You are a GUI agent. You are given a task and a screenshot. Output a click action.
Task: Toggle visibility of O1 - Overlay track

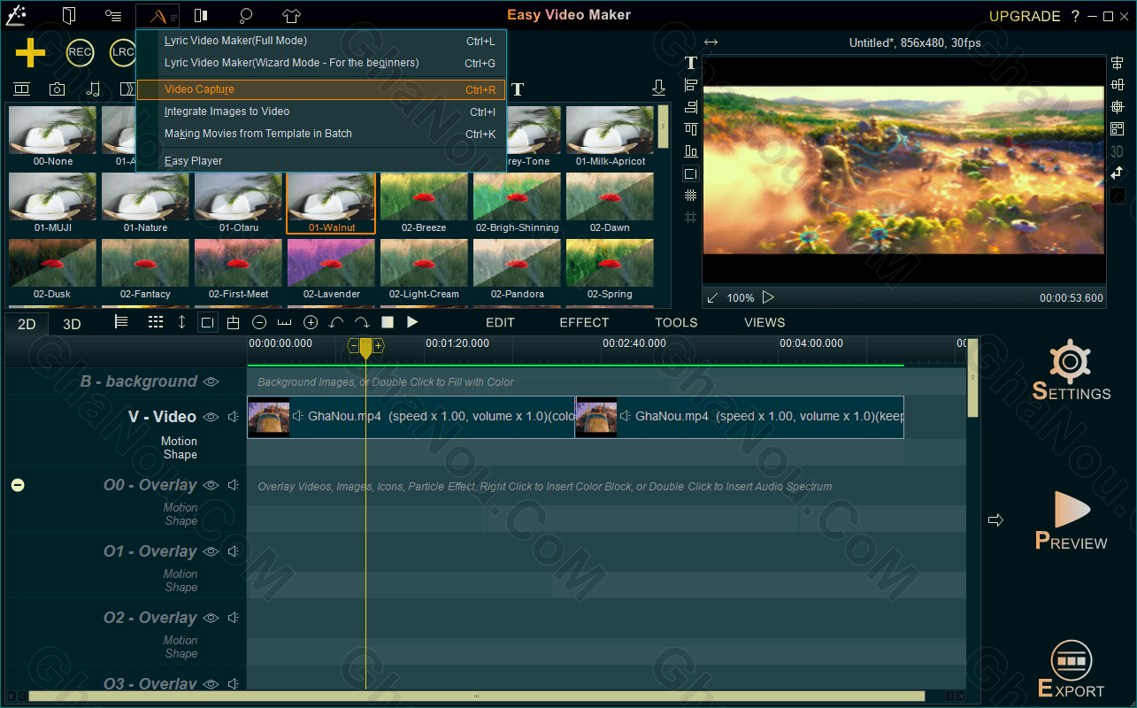click(211, 551)
